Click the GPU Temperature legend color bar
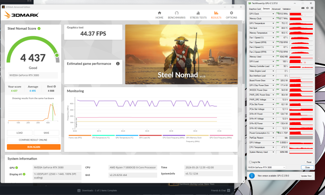Viewport: 325px width, 195px height. [x=127, y=135]
